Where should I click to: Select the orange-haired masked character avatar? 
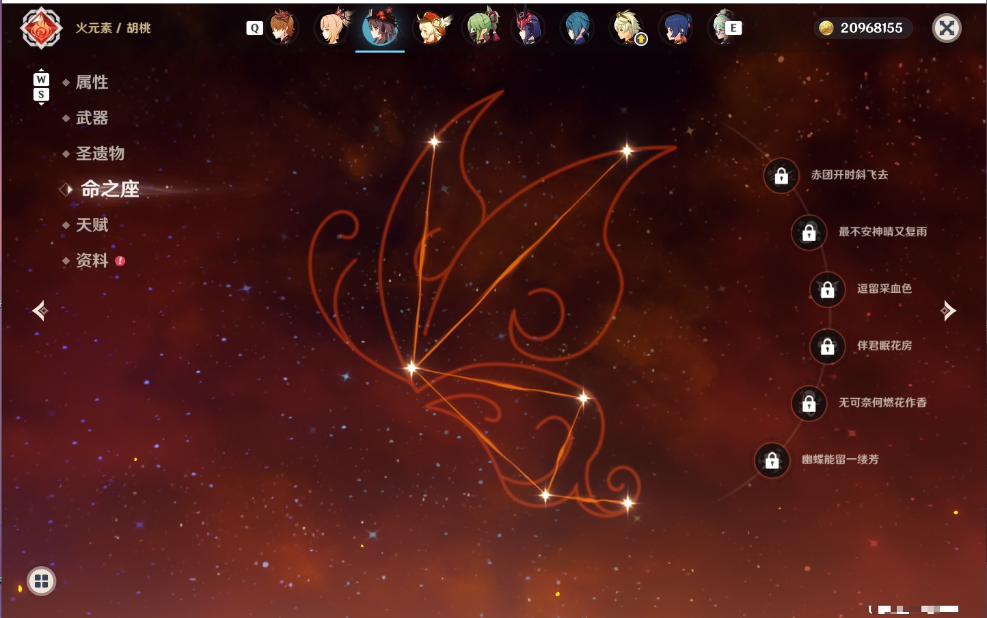(x=282, y=28)
